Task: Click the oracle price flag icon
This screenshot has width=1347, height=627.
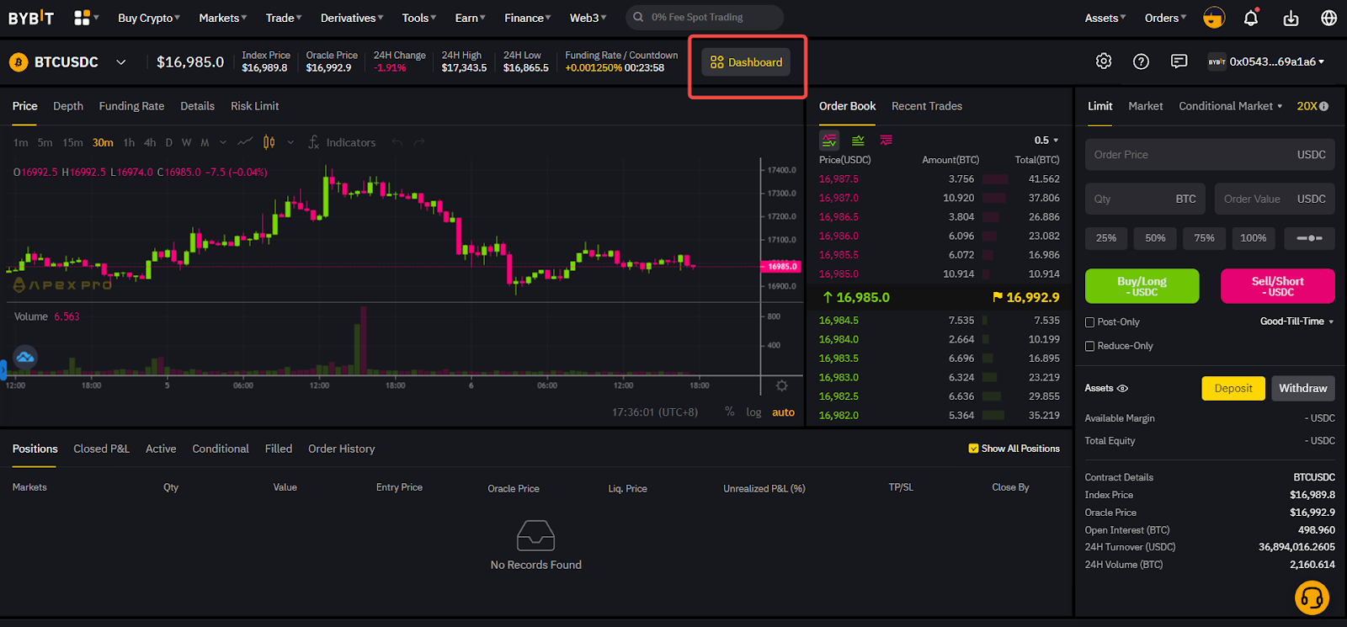Action: tap(998, 297)
